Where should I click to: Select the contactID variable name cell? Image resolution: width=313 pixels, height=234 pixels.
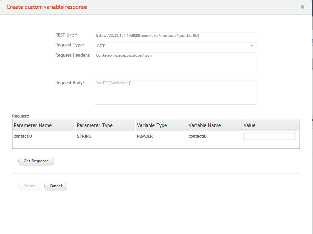tap(197, 136)
